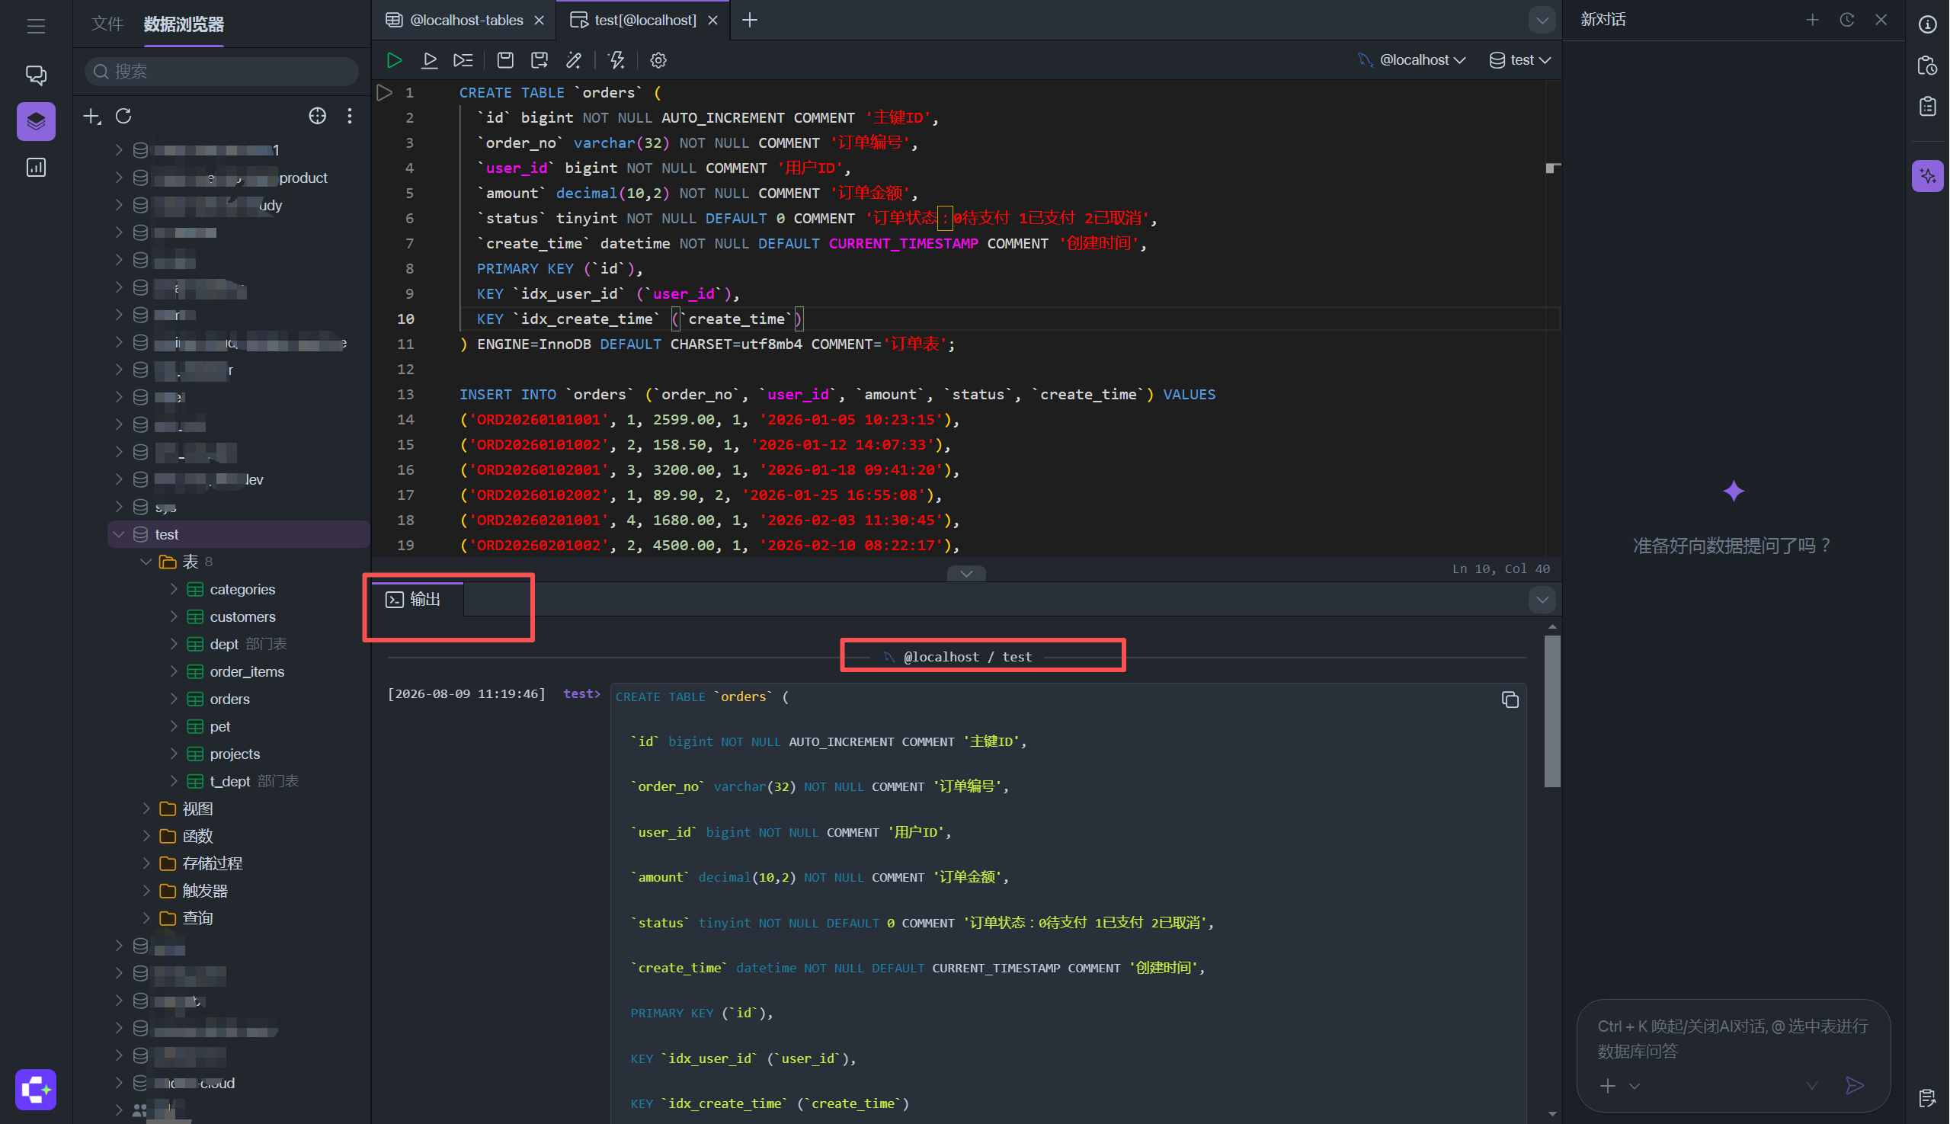Select the database layers icon in sidebar
The height and width of the screenshot is (1124, 1950).
point(36,121)
